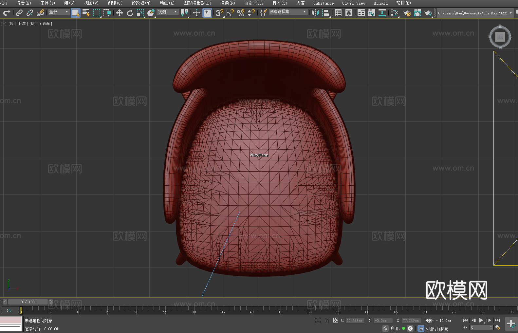Go to the start frame
Screen dimensions: 518x333
coord(465,320)
